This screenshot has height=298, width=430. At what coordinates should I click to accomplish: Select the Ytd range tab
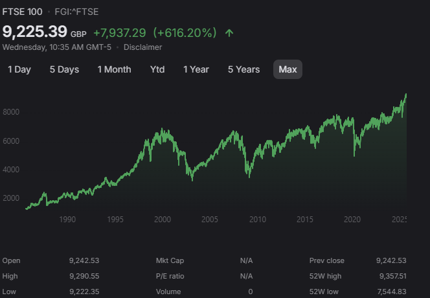[157, 69]
